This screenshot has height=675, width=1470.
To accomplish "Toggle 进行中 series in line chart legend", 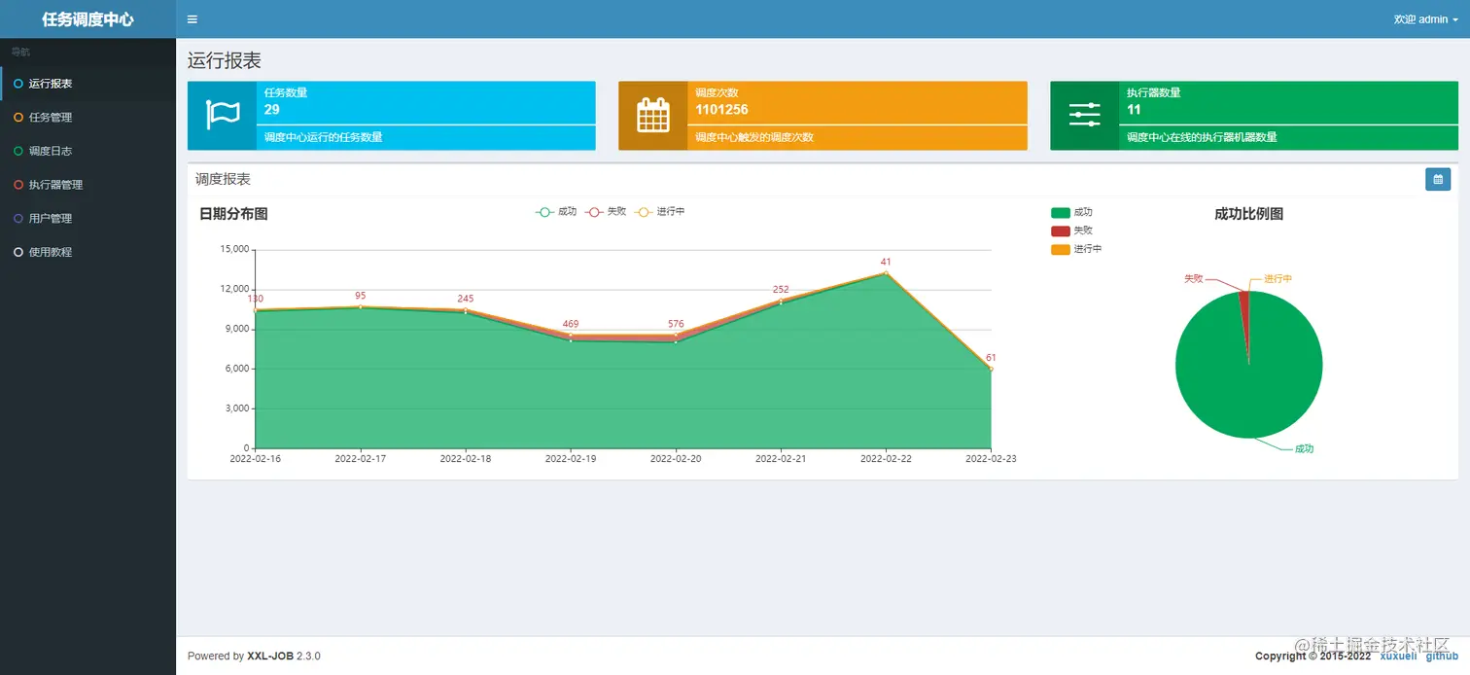I will point(659,212).
